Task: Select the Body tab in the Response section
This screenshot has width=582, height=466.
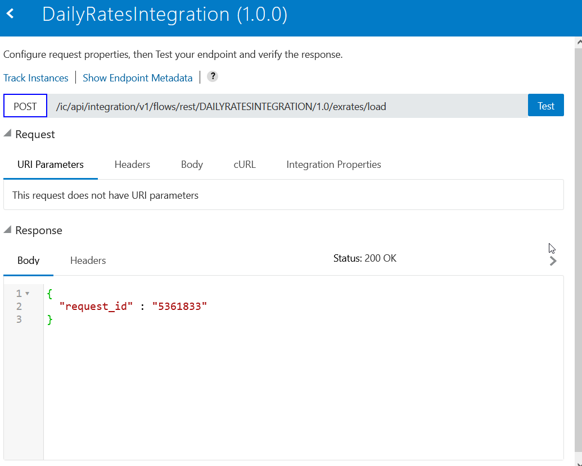Action: (28, 261)
